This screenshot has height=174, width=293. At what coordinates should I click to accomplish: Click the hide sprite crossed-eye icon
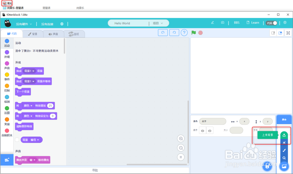pos(210,131)
